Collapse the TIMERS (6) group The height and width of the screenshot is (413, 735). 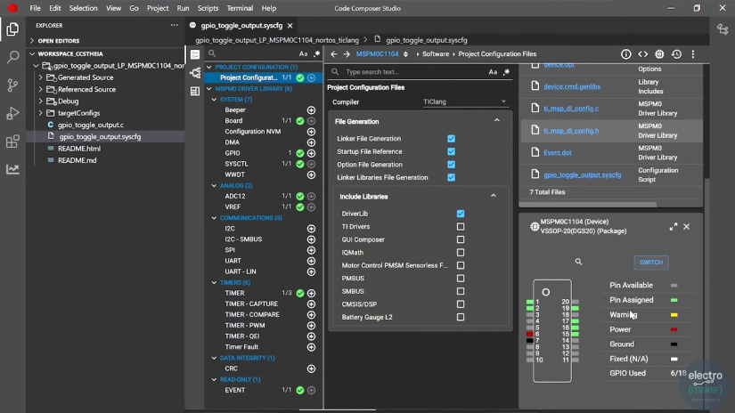pos(214,282)
